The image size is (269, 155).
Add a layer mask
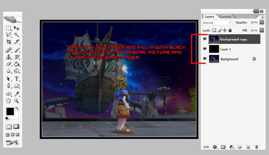point(223,147)
